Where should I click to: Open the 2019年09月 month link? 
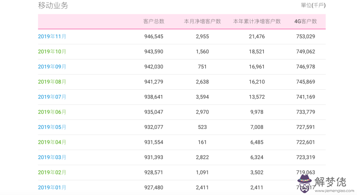pos(52,67)
